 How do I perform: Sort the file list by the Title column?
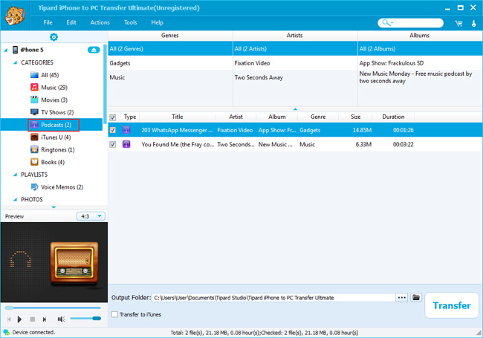click(178, 117)
